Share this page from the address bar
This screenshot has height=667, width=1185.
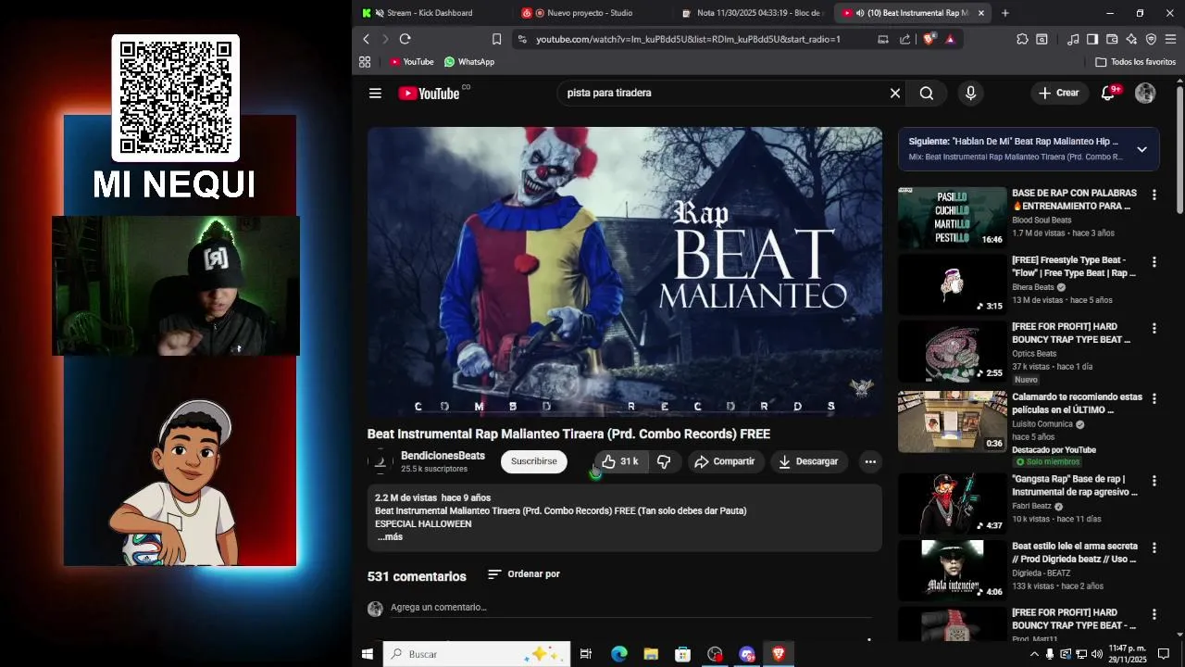904,39
